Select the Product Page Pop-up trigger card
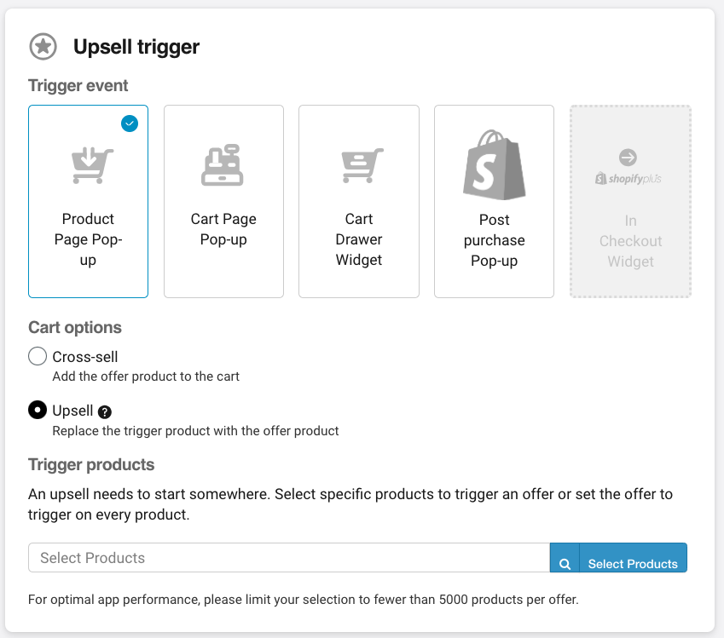Image resolution: width=724 pixels, height=638 pixels. [x=88, y=201]
